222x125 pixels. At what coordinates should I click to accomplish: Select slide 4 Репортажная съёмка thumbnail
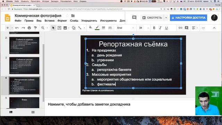(24, 86)
